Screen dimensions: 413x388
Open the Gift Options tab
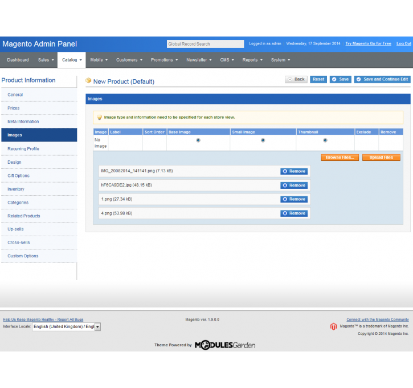click(39, 176)
